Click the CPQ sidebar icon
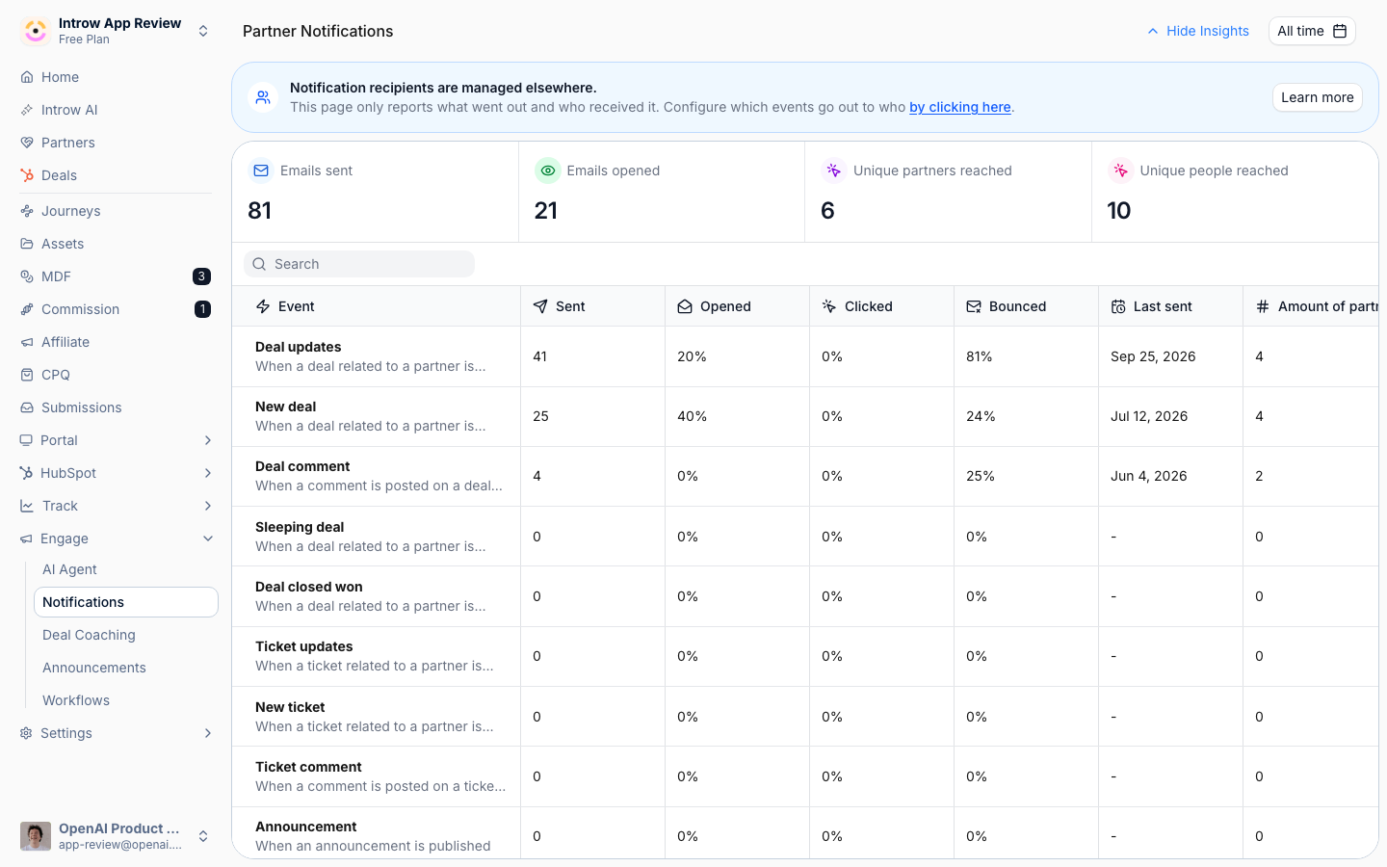The width and height of the screenshot is (1387, 867). (x=27, y=375)
